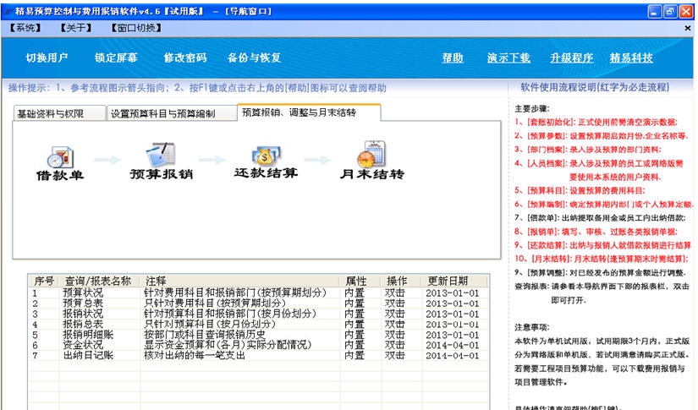Click step 3 [部门档案] in the instructions
Screen dimensions: 698x410
tap(588, 150)
